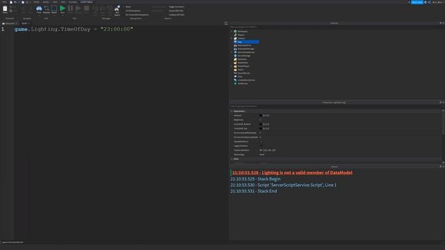Image resolution: width=445 pixels, height=250 pixels.
Task: Select ReplicatedStorage in Explorer
Action: pyautogui.click(x=245, y=49)
